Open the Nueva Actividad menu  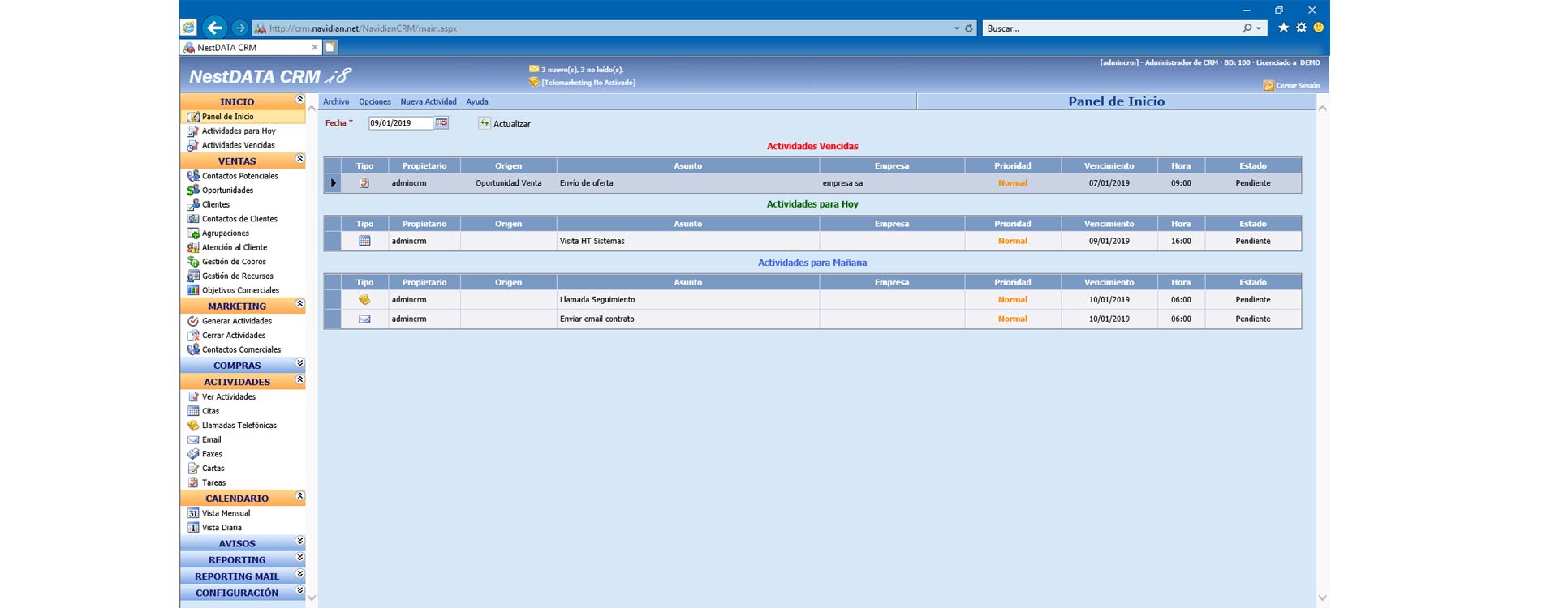(428, 101)
